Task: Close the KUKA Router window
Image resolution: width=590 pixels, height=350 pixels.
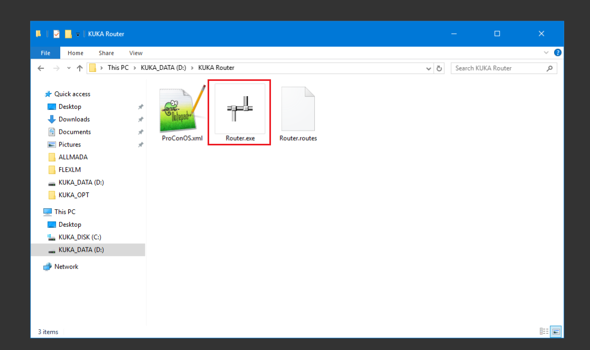Action: 541,33
